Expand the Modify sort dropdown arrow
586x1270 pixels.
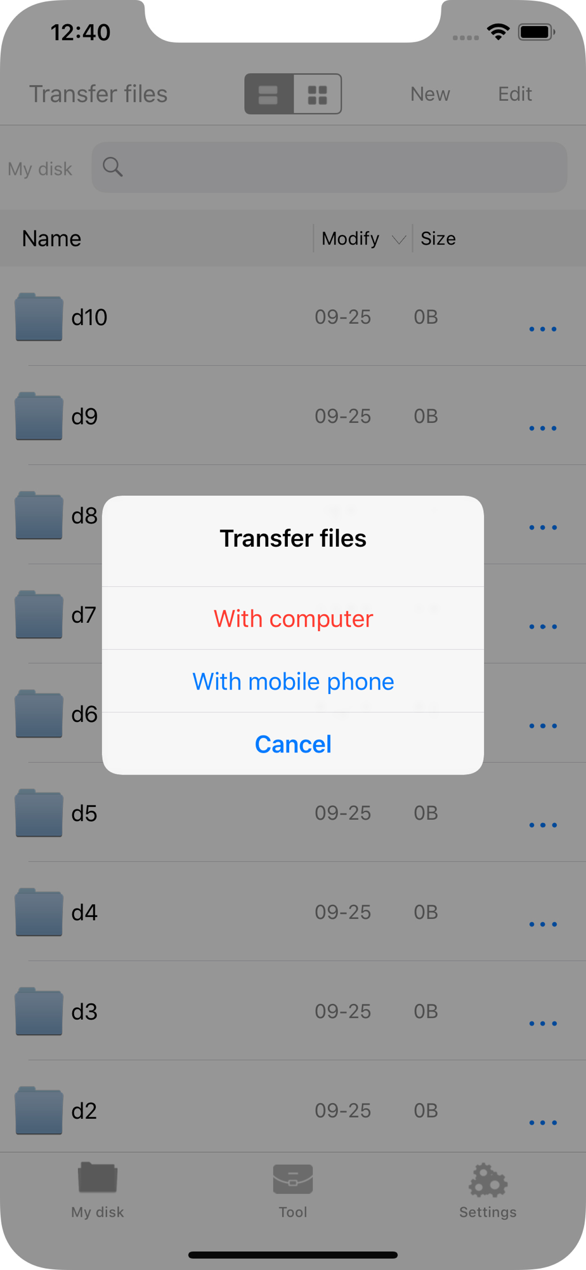click(399, 239)
